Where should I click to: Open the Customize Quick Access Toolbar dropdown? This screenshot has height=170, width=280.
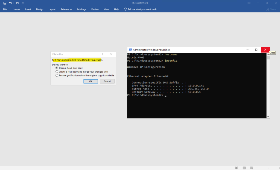pos(23,3)
